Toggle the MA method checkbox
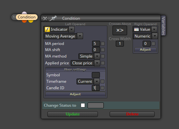Viewport: 179px width, 129px height. [103, 56]
